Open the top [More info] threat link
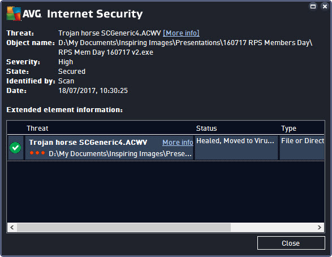 181,33
